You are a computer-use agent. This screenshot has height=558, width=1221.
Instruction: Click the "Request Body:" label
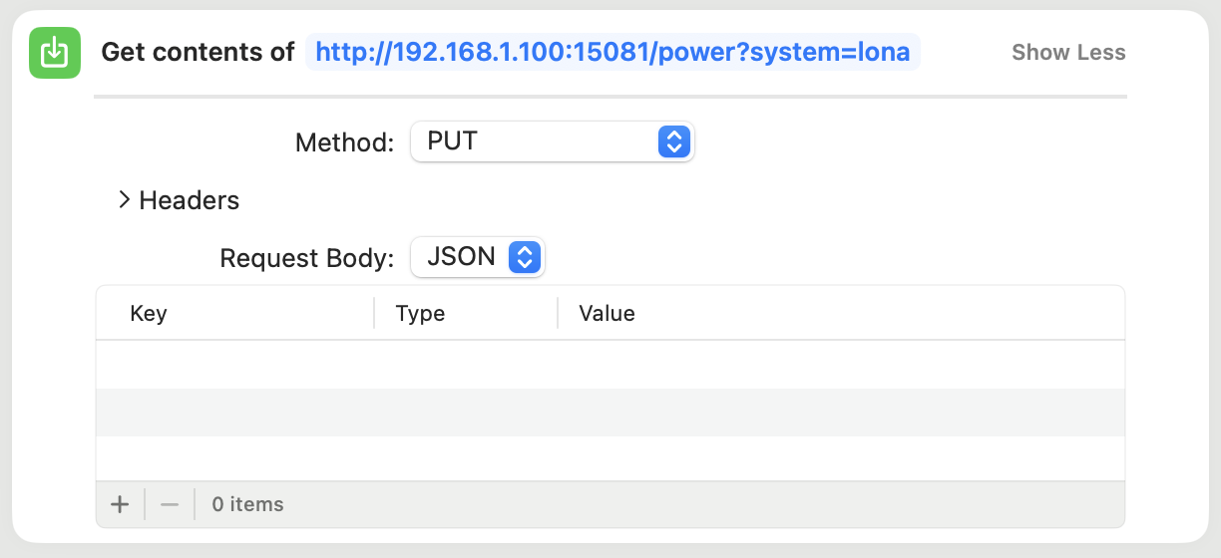(306, 258)
